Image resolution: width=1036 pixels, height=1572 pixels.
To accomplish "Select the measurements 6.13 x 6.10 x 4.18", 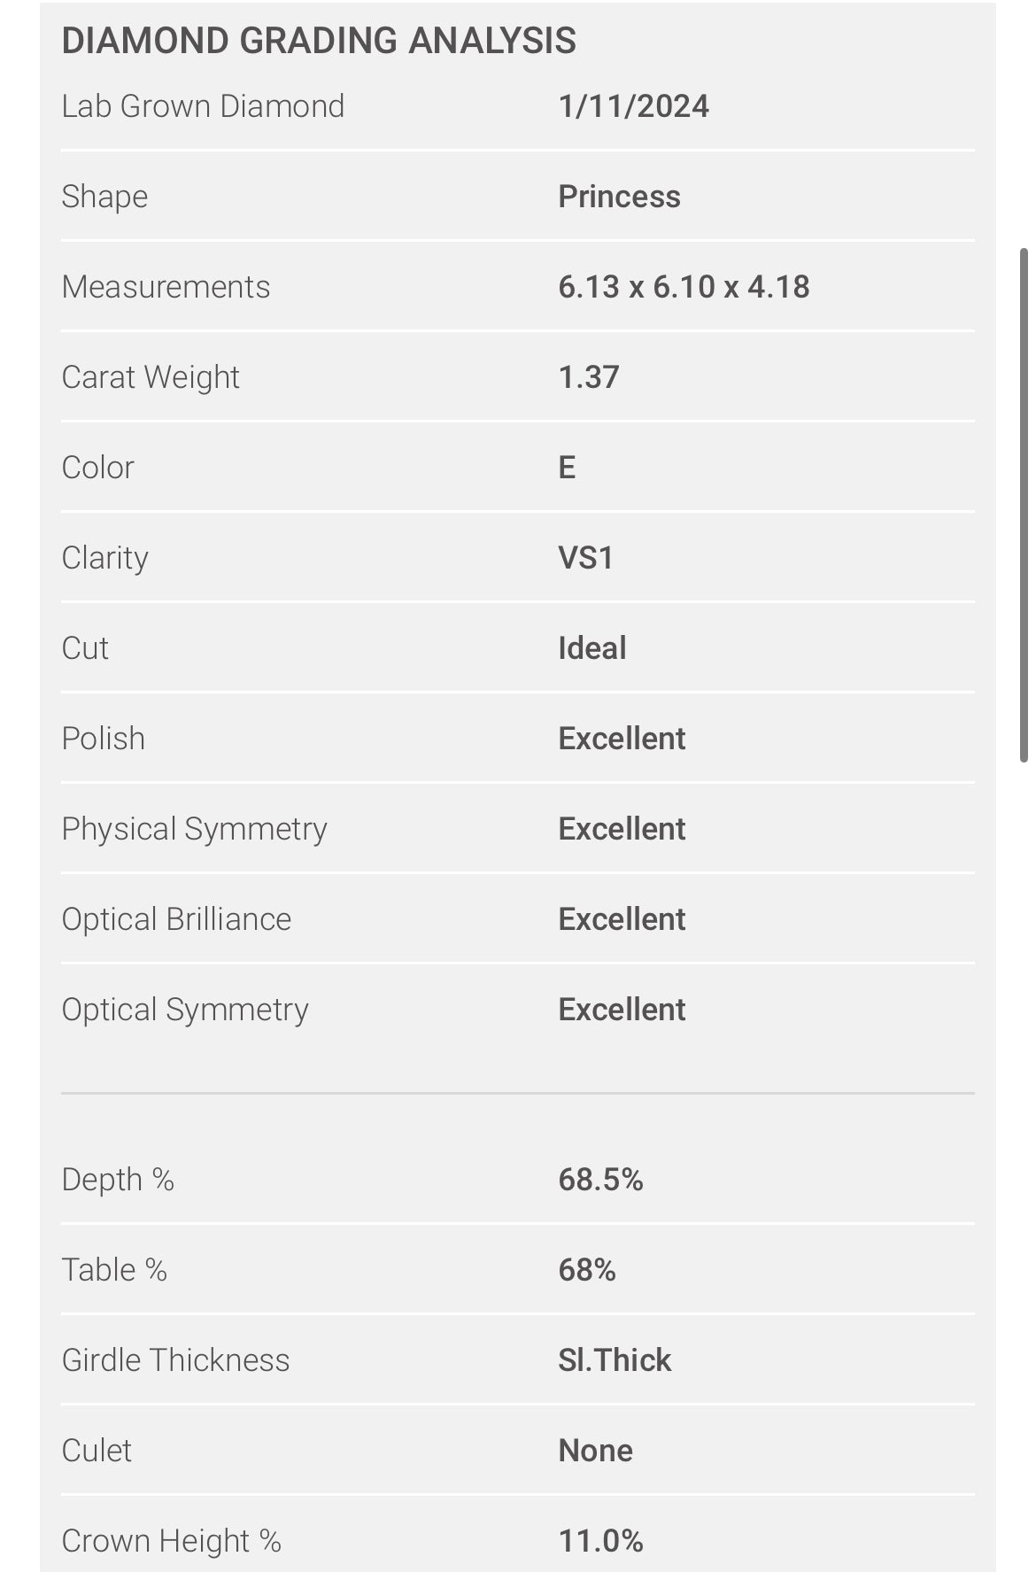I will tap(684, 287).
